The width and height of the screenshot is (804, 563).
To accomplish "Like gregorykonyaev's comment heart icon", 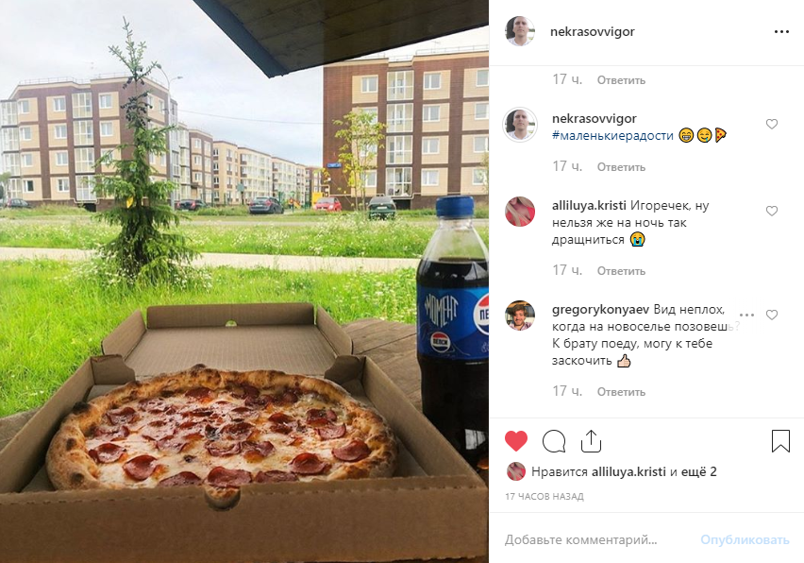I will coord(772,316).
